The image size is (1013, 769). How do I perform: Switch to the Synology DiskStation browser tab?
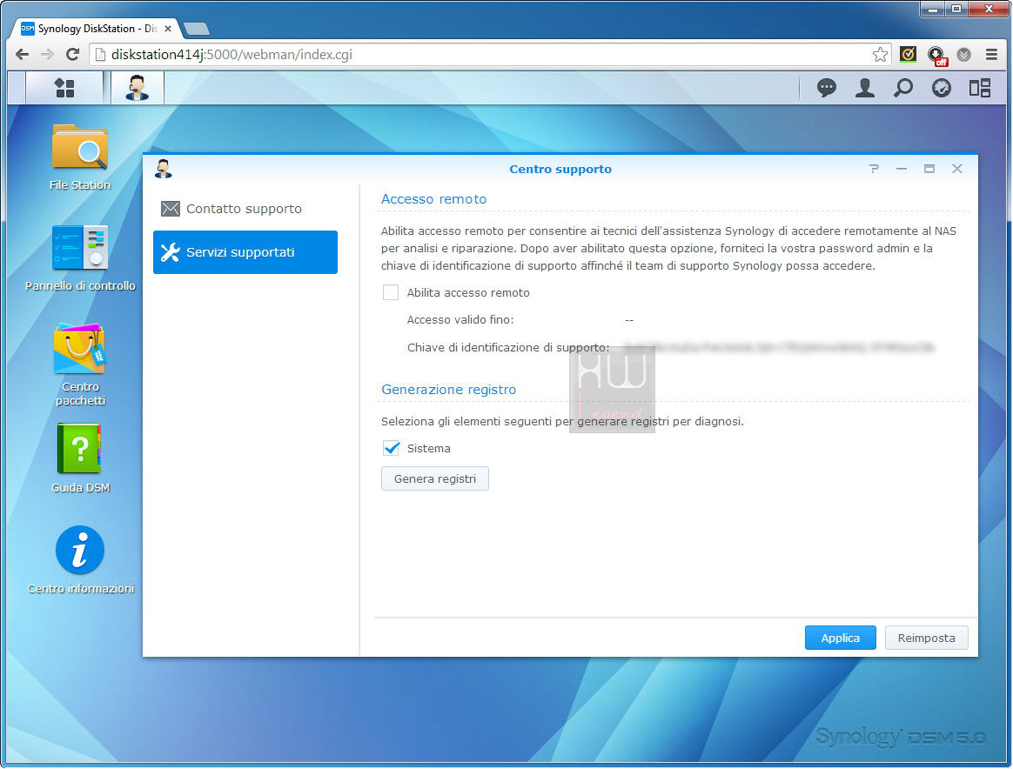click(96, 29)
